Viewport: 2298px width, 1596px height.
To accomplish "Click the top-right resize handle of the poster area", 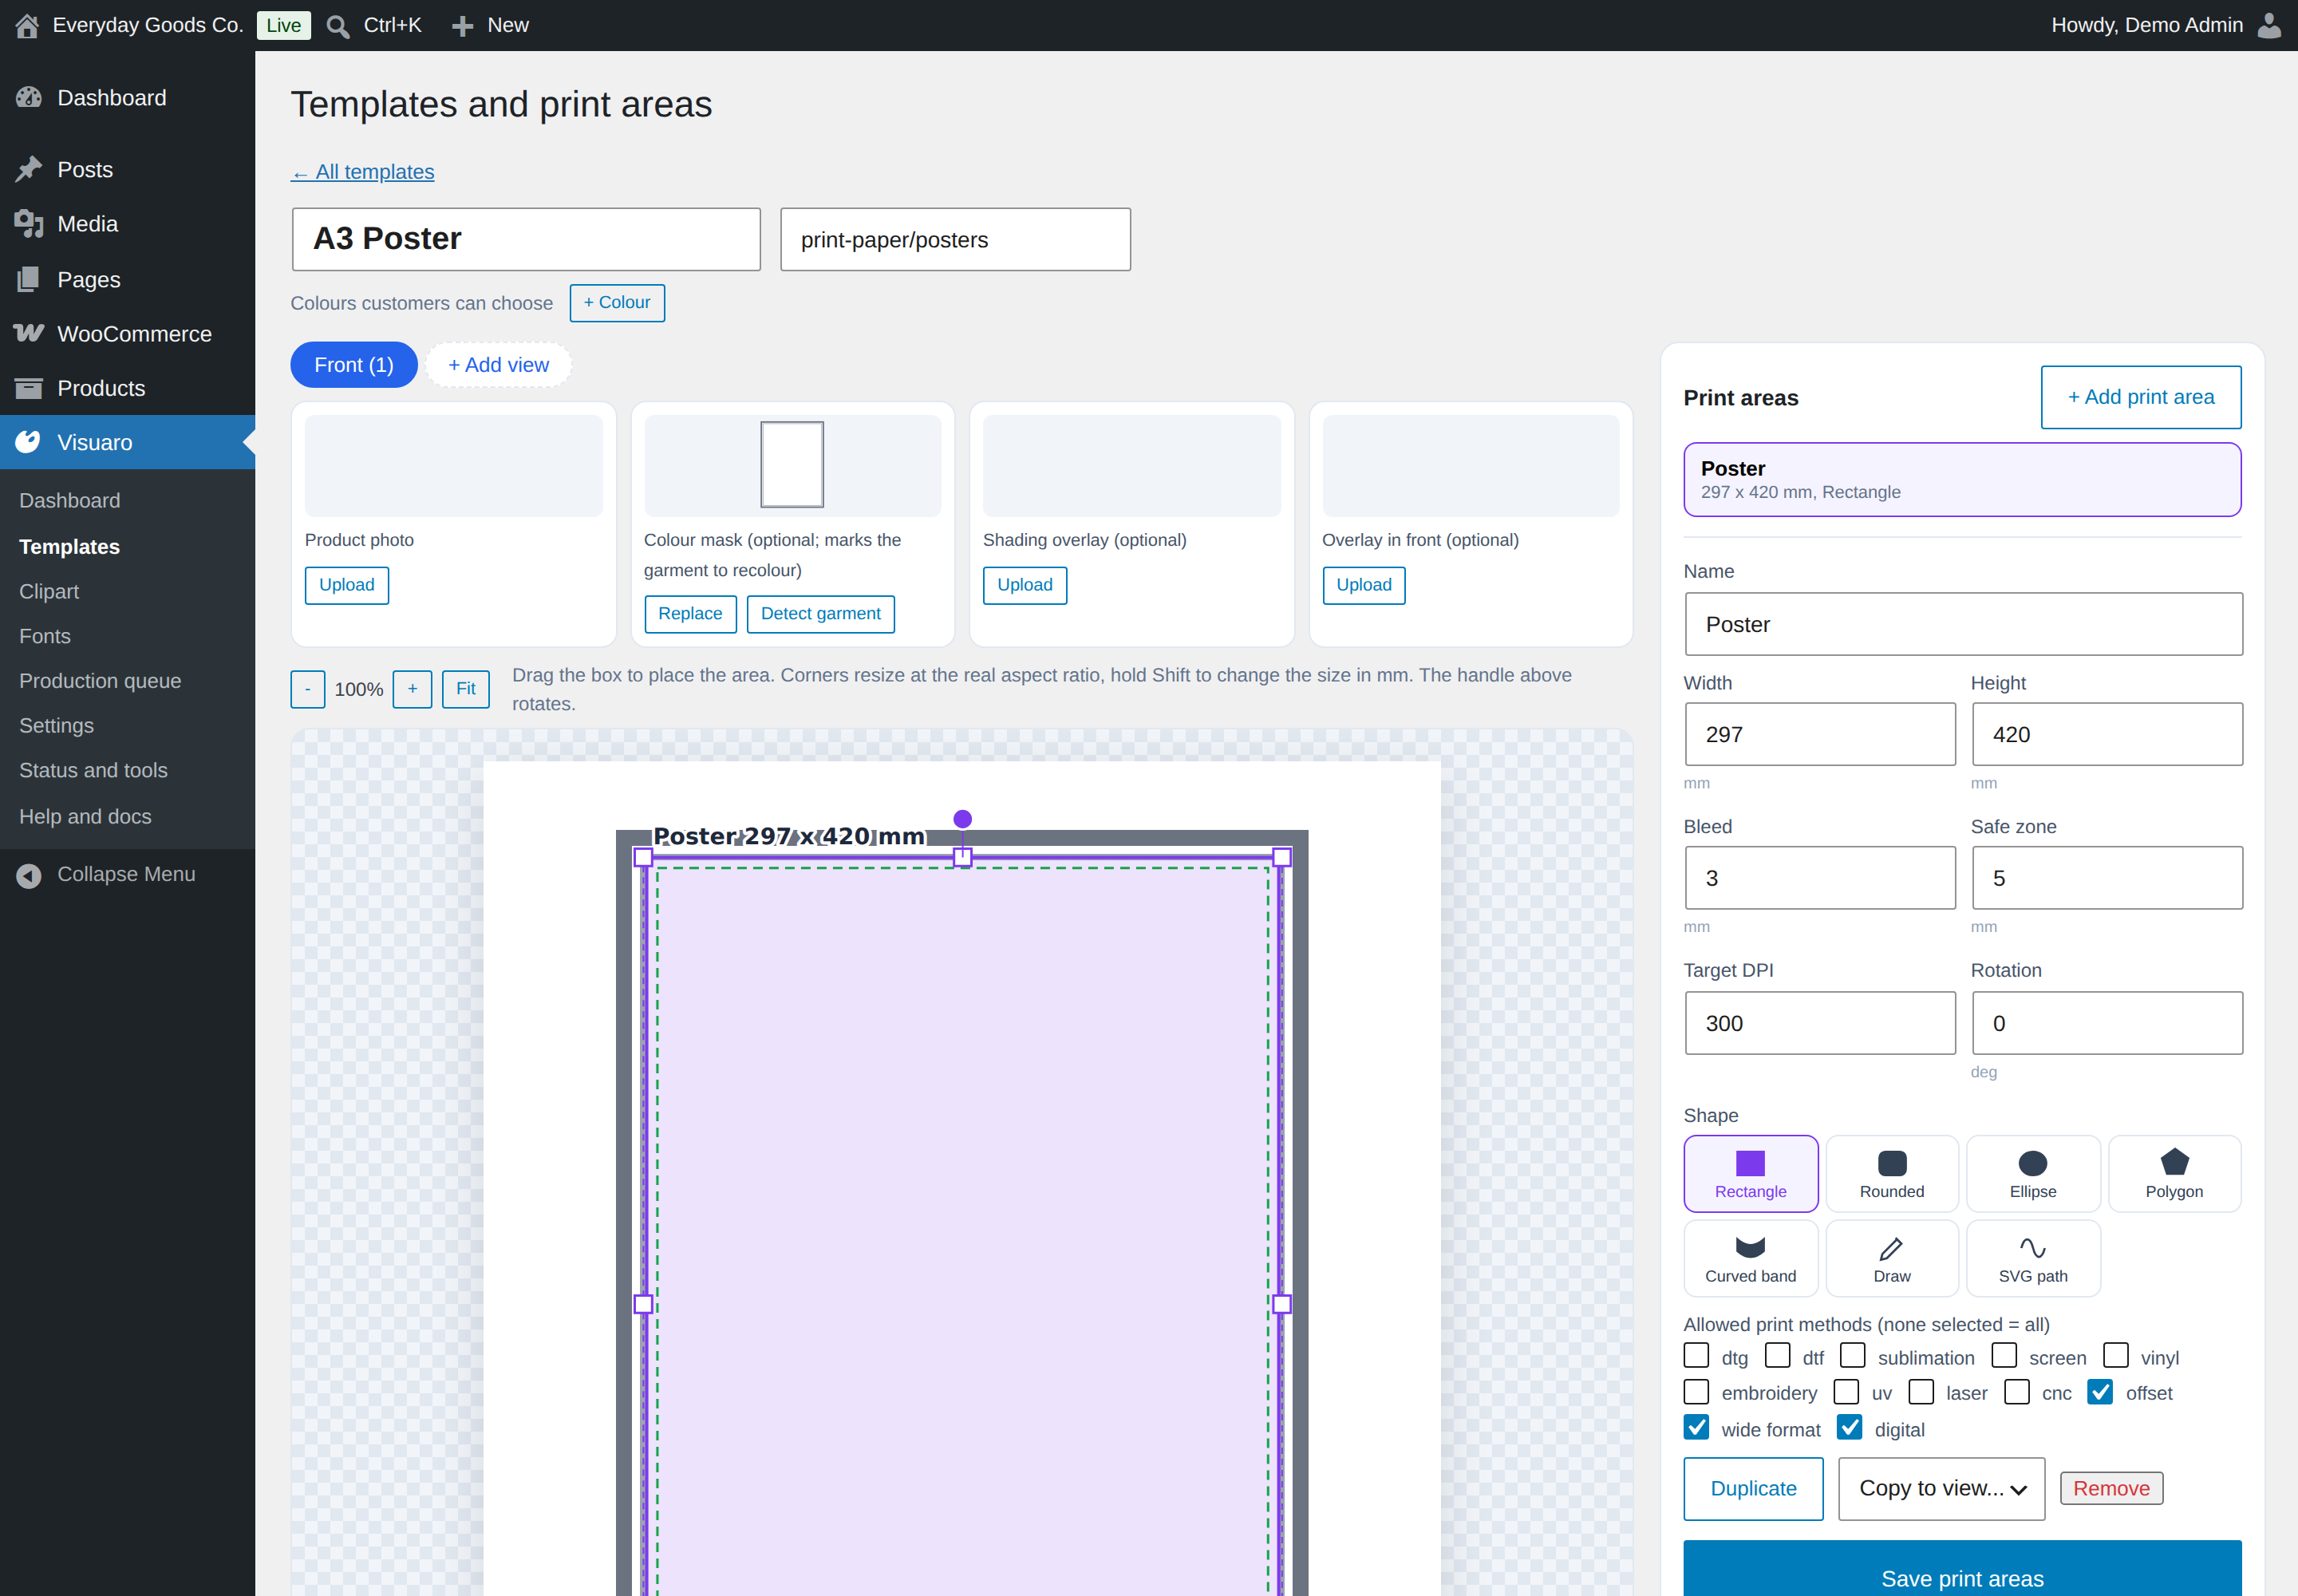I will pos(1281,857).
